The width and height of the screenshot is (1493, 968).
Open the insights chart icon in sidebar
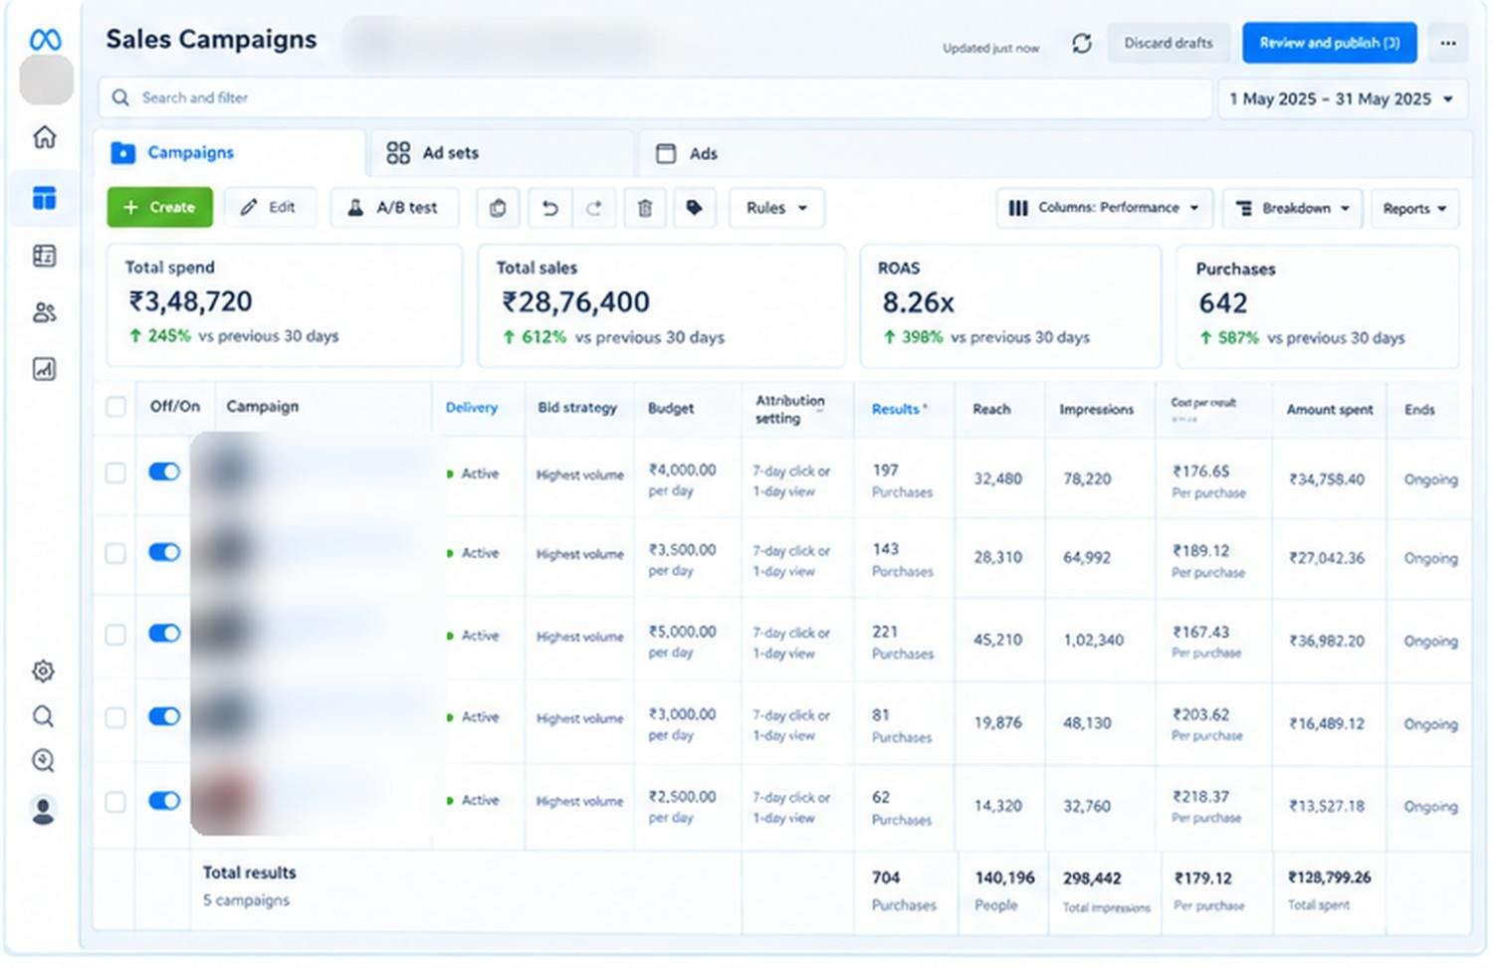pos(45,369)
